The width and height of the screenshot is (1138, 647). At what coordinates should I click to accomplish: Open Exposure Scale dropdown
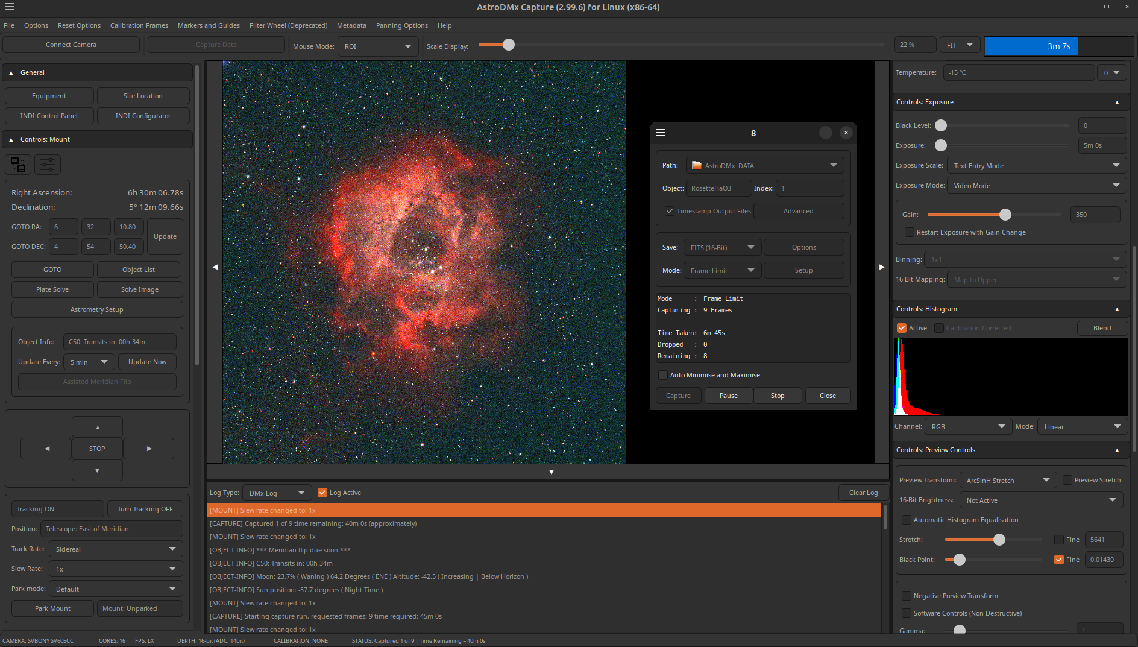(1036, 166)
